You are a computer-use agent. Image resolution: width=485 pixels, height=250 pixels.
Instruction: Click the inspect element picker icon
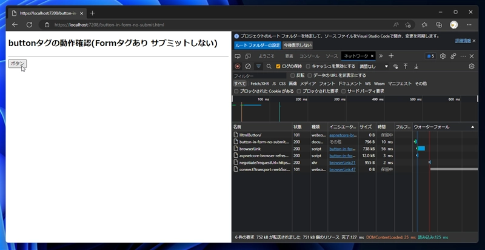coord(237,56)
